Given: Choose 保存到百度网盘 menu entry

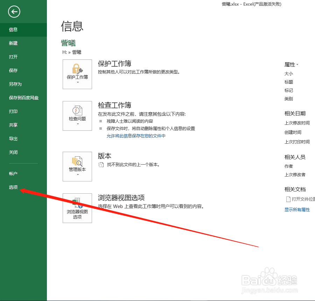Looking at the screenshot, I should click(x=23, y=98).
